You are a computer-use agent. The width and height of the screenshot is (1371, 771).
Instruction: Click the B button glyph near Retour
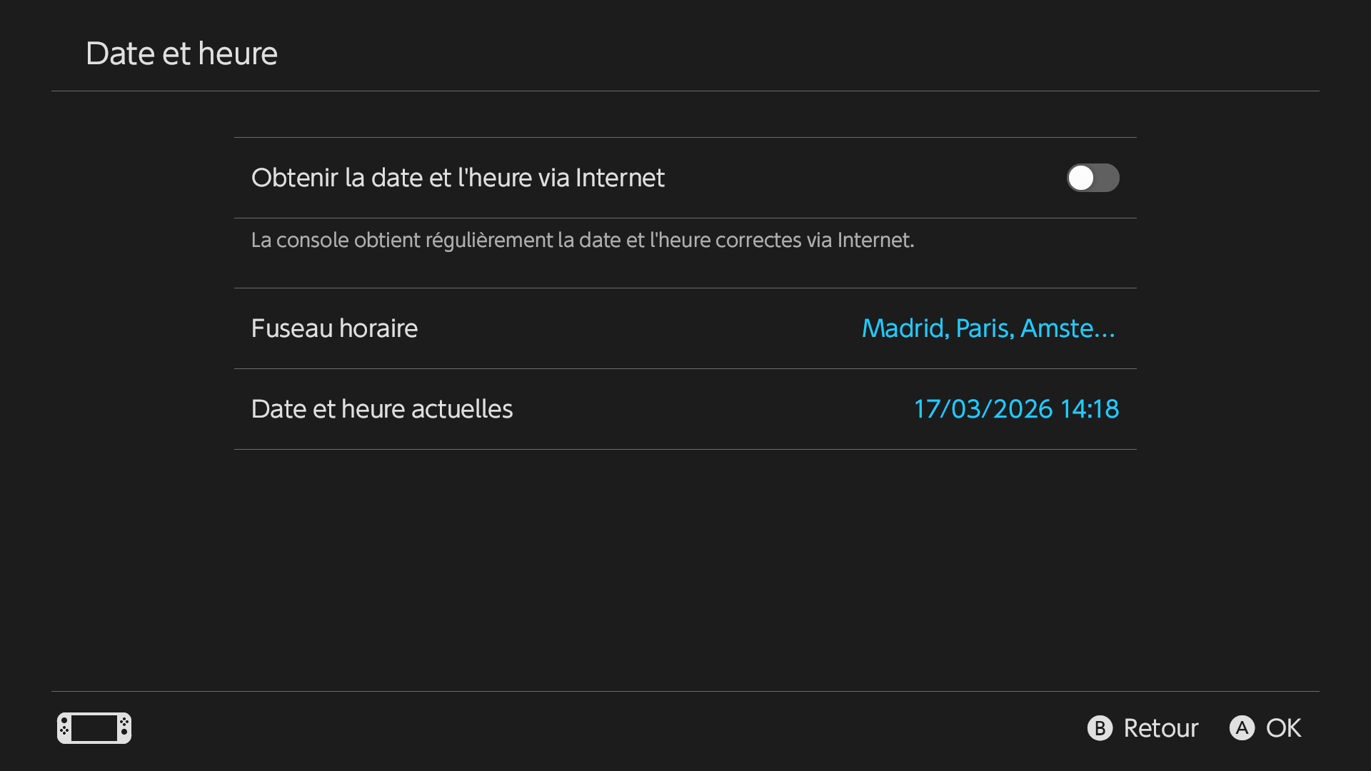pos(1100,727)
